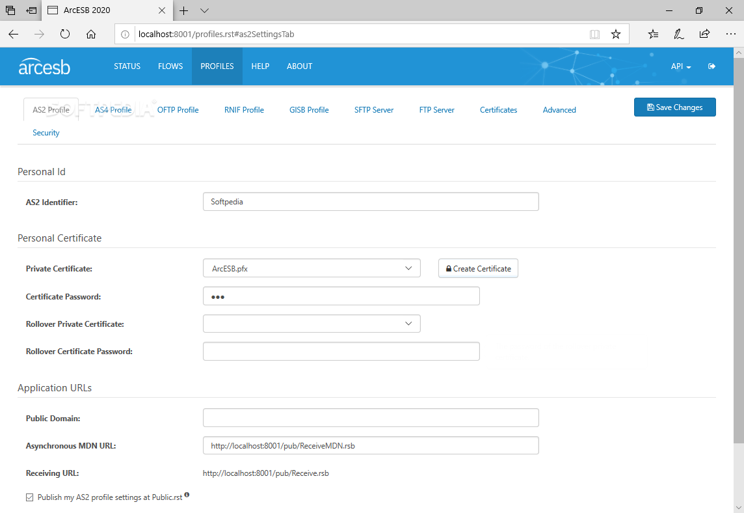Open the Private Certificate dropdown
Image resolution: width=744 pixels, height=513 pixels.
[312, 268]
